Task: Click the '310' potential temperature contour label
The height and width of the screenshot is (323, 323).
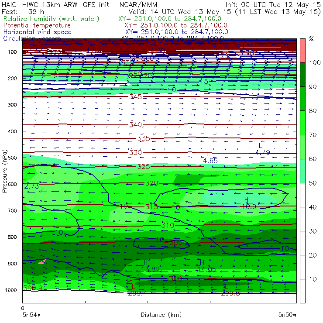Action: (x=168, y=225)
